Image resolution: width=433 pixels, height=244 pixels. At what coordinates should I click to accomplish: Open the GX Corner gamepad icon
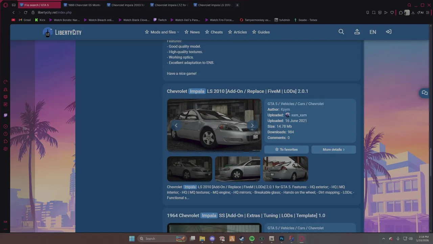14,5
